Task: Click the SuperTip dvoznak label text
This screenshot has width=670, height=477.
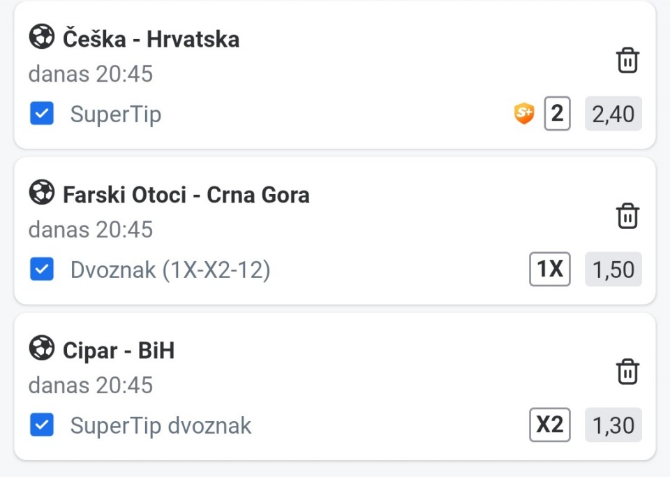Action: tap(161, 425)
